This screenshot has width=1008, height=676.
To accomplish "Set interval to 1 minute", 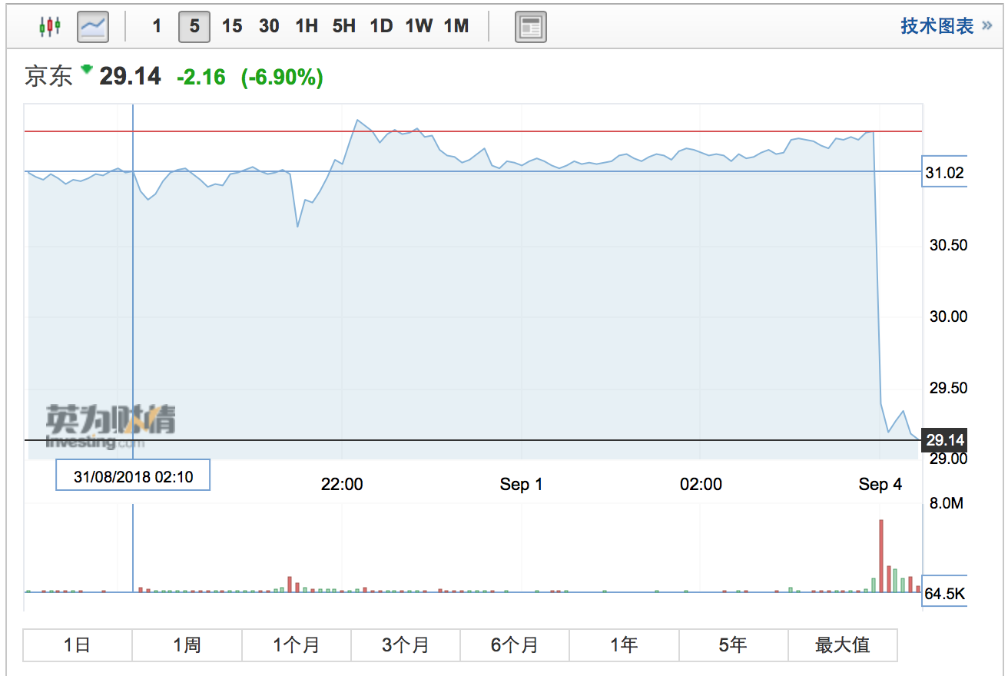I will click(157, 27).
